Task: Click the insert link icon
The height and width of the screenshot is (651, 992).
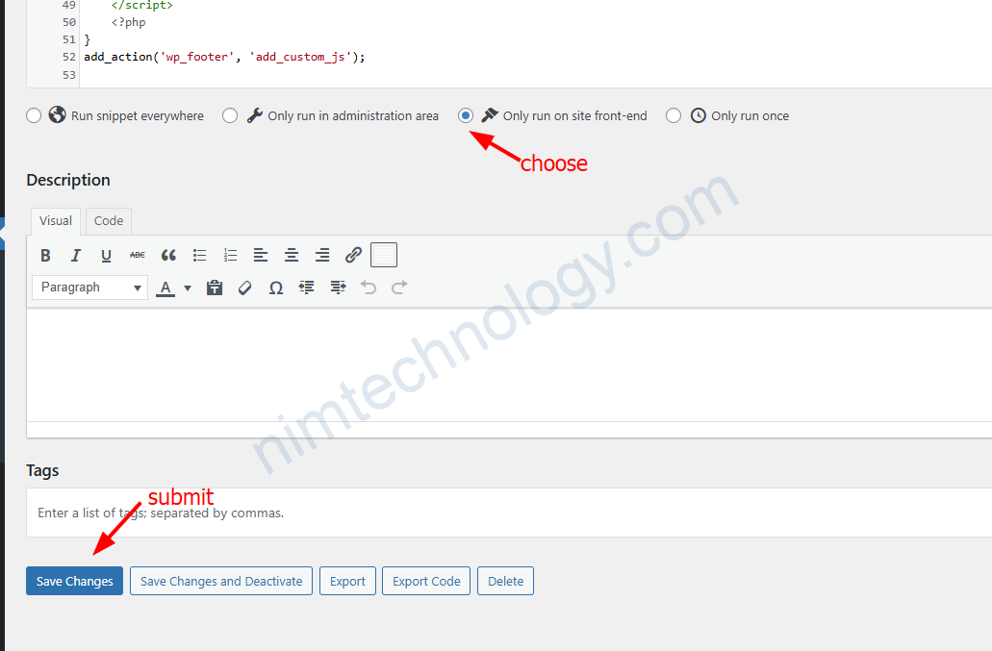Action: [353, 255]
